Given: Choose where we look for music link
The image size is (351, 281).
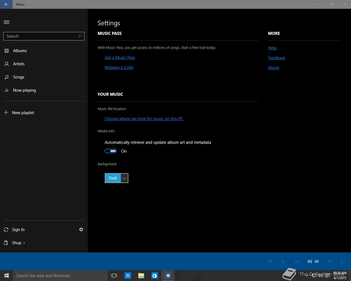Looking at the screenshot, I should point(144,119).
